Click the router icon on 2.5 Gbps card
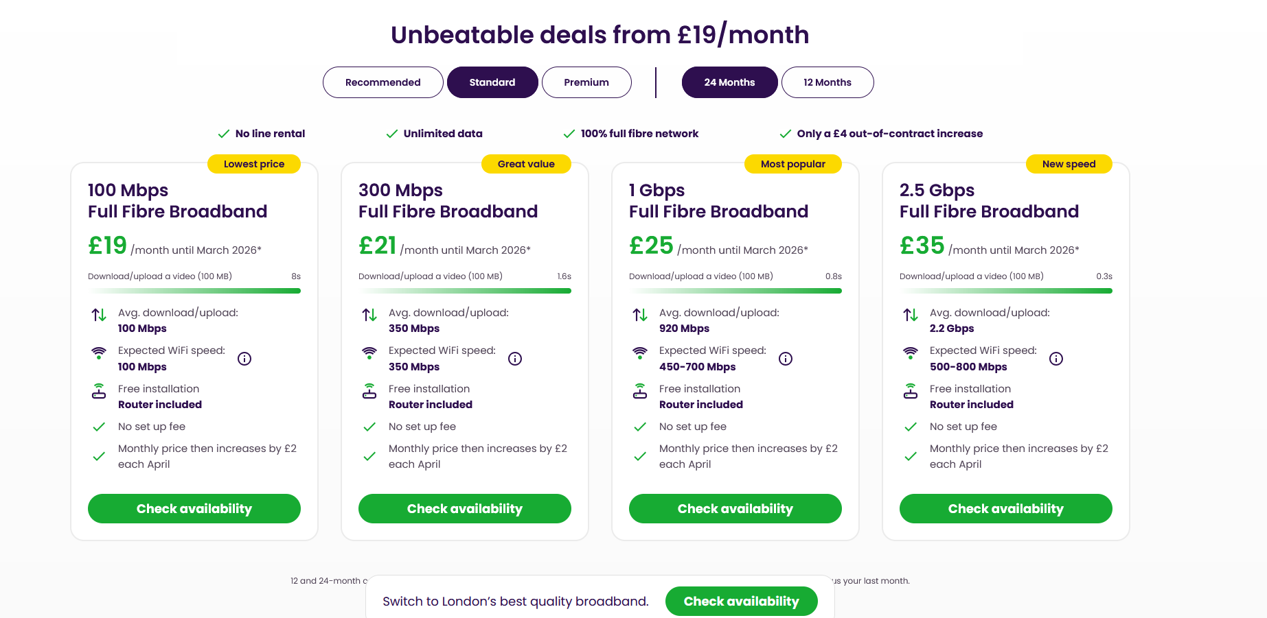Viewport: 1267px width, 618px height. tap(911, 392)
